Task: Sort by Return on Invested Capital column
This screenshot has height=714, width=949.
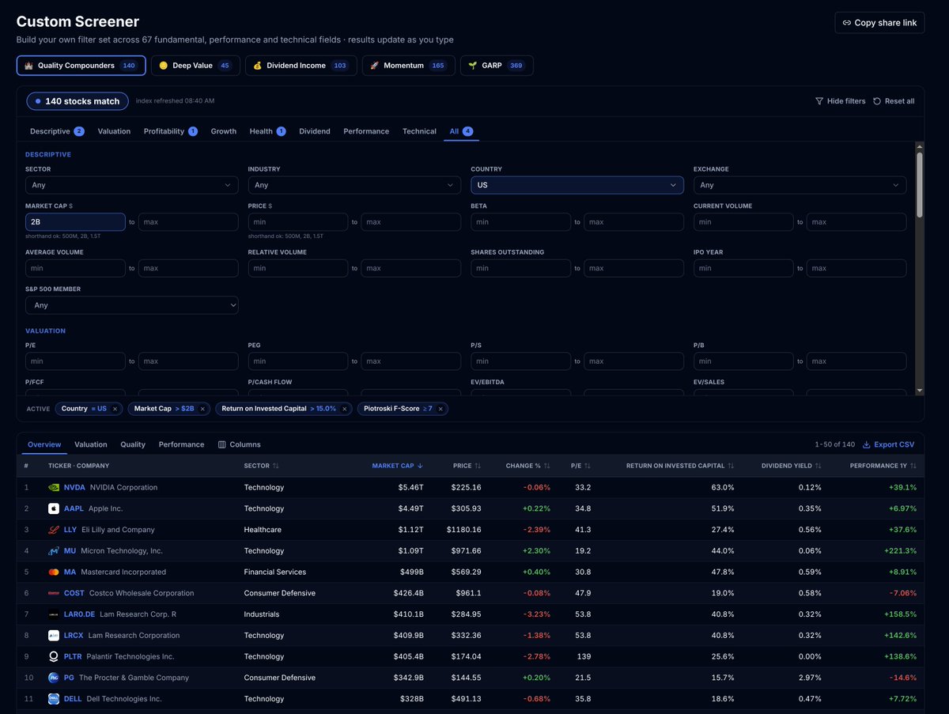Action: 679,466
